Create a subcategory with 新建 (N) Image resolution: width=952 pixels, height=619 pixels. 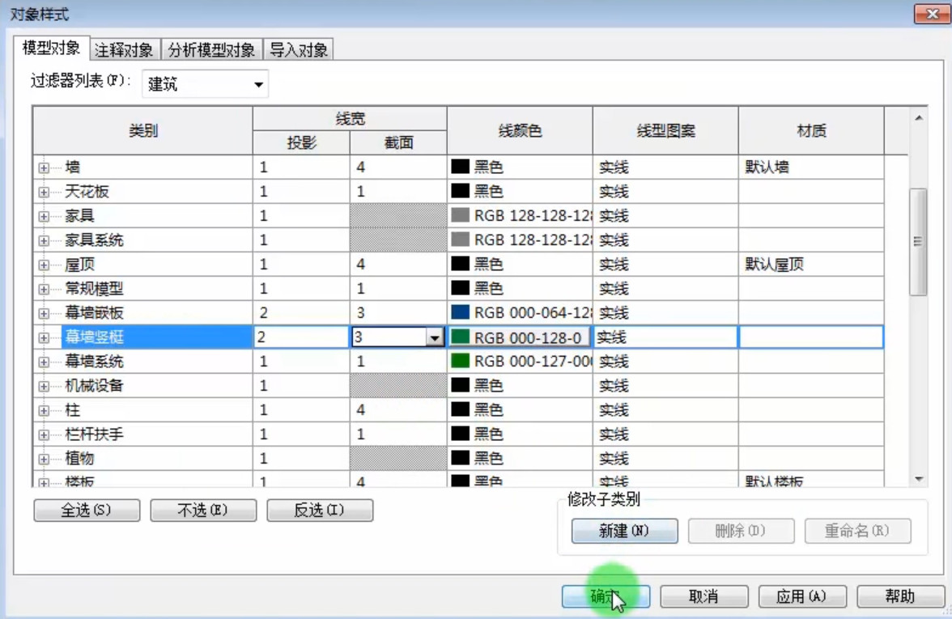tap(625, 531)
